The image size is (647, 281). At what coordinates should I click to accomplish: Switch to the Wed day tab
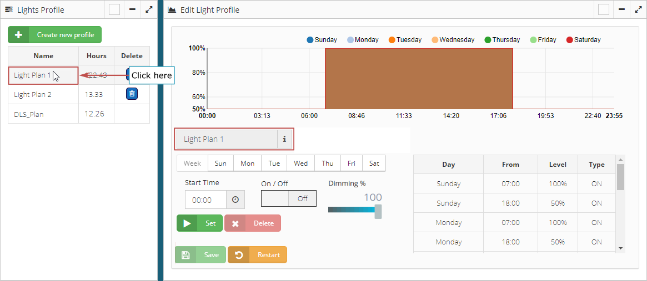[300, 164]
